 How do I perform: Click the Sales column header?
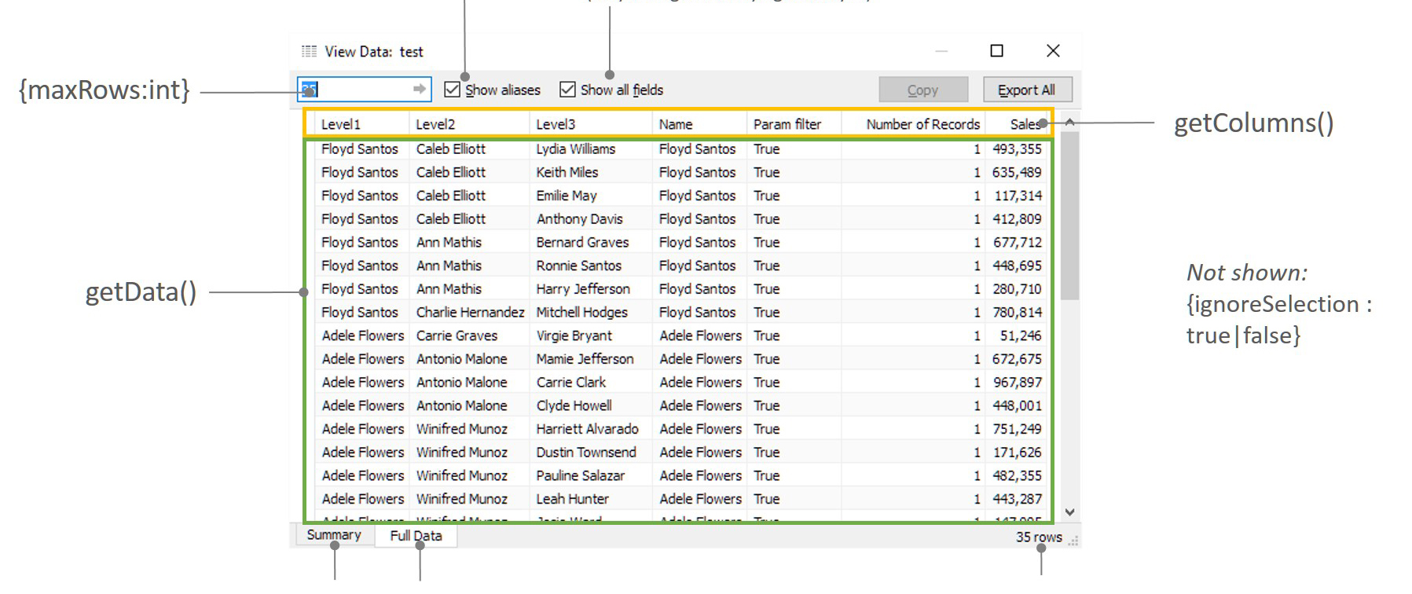[1018, 124]
